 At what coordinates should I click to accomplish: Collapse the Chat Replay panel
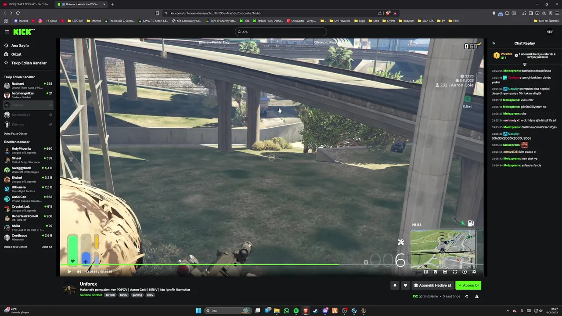pyautogui.click(x=494, y=43)
